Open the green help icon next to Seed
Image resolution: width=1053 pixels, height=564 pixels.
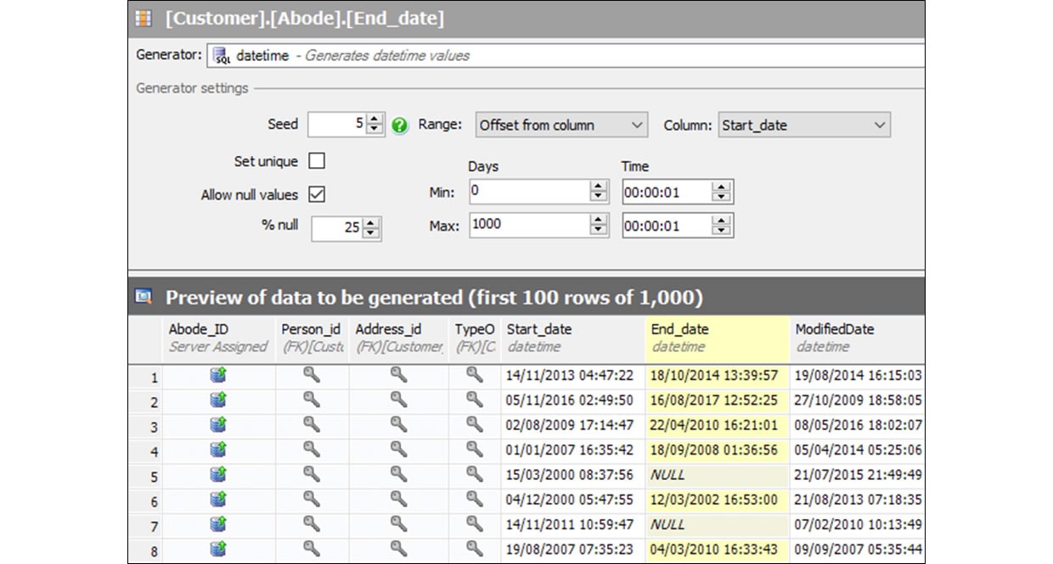pos(400,126)
